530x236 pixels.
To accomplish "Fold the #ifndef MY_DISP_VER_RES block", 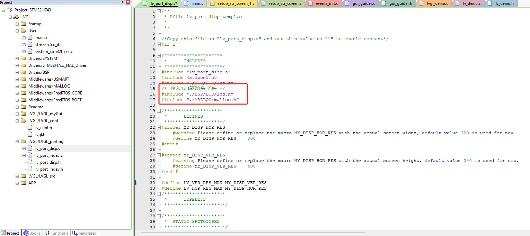I will pos(159,155).
